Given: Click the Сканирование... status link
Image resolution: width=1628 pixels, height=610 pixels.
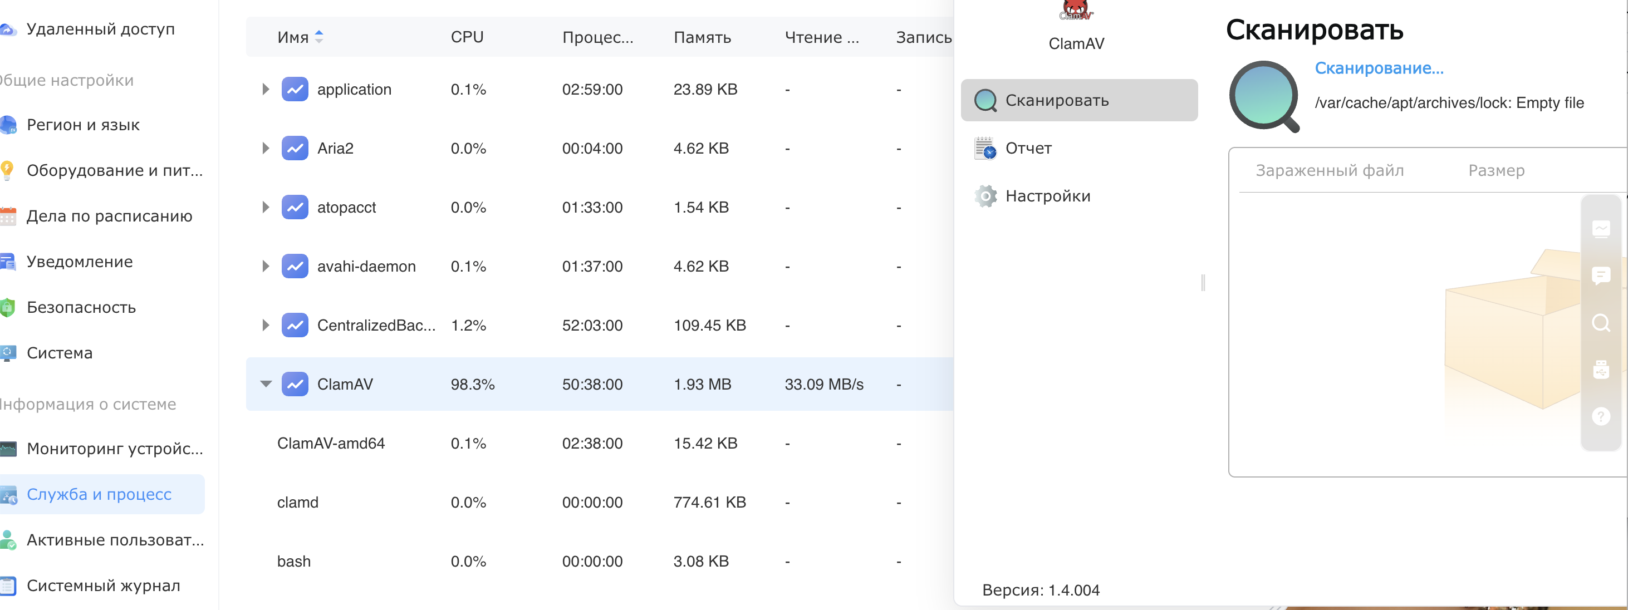Looking at the screenshot, I should click(x=1379, y=68).
